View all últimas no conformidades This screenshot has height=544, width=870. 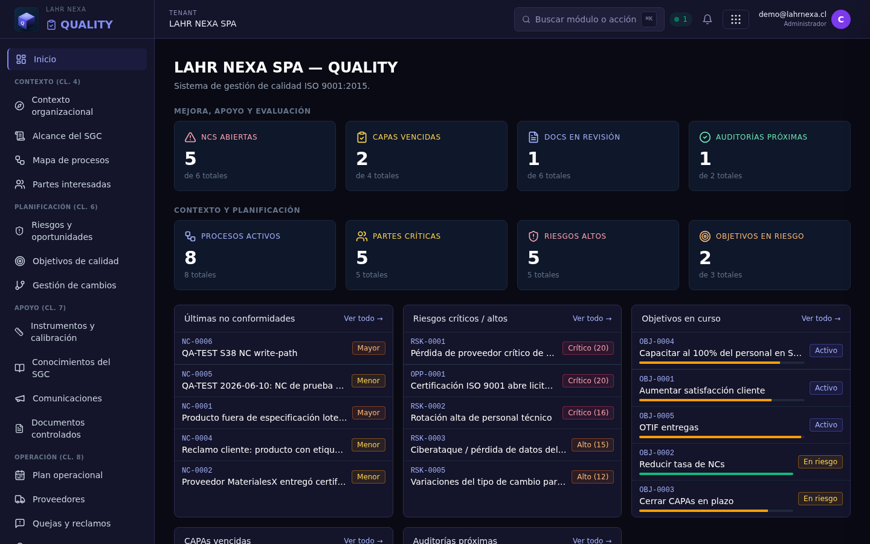(363, 319)
